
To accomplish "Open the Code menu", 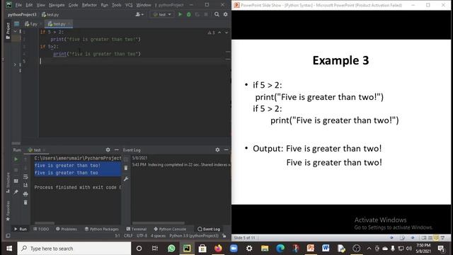I will (x=73, y=5).
